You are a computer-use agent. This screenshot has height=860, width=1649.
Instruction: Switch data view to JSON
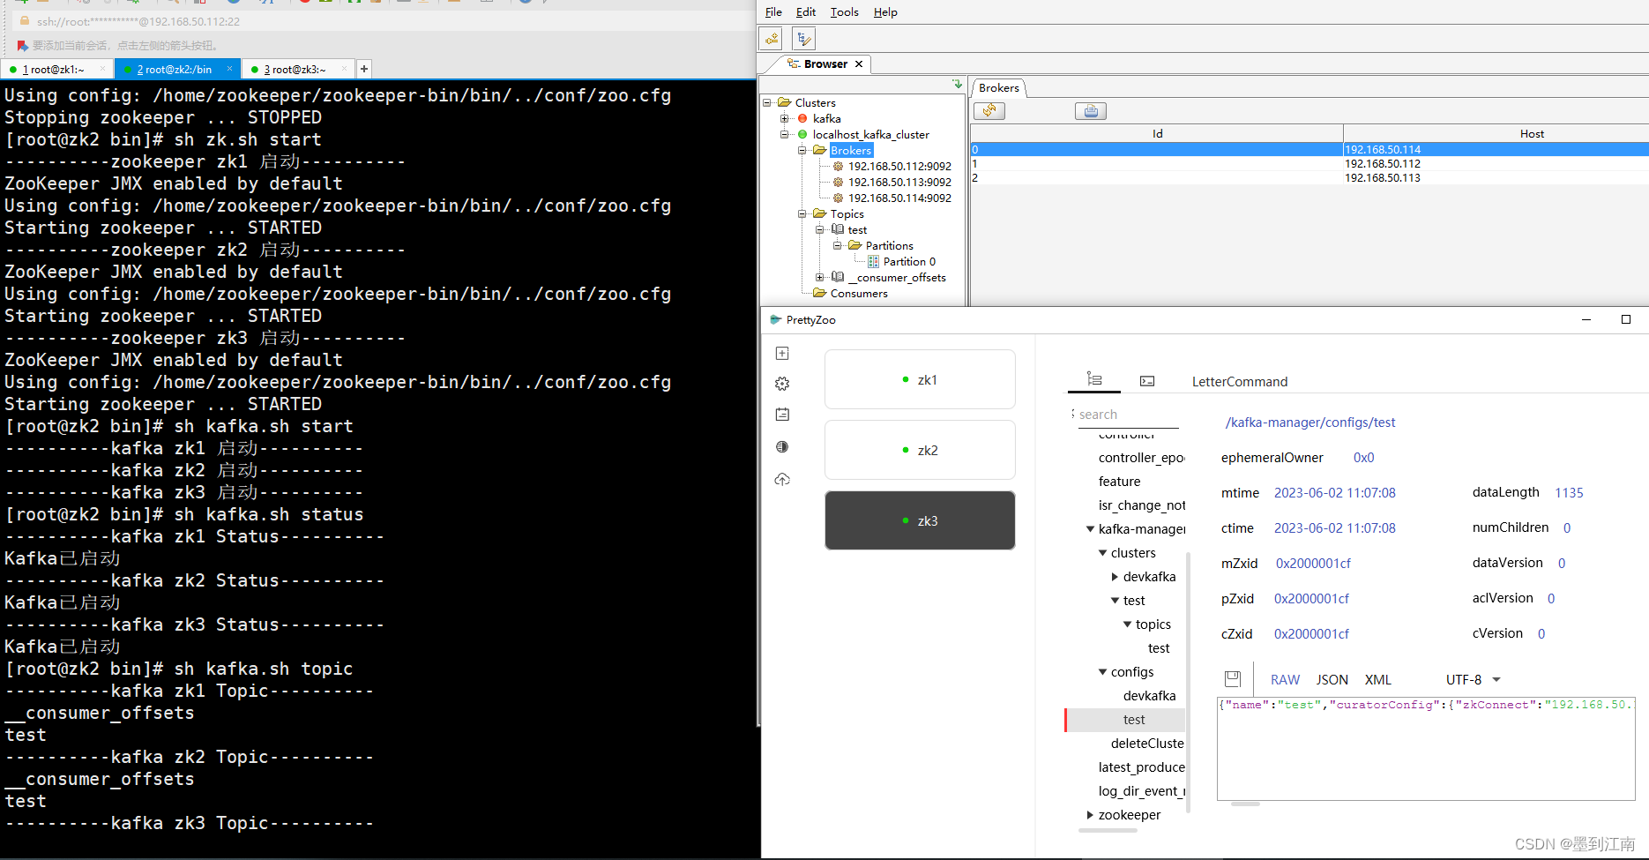(x=1332, y=679)
